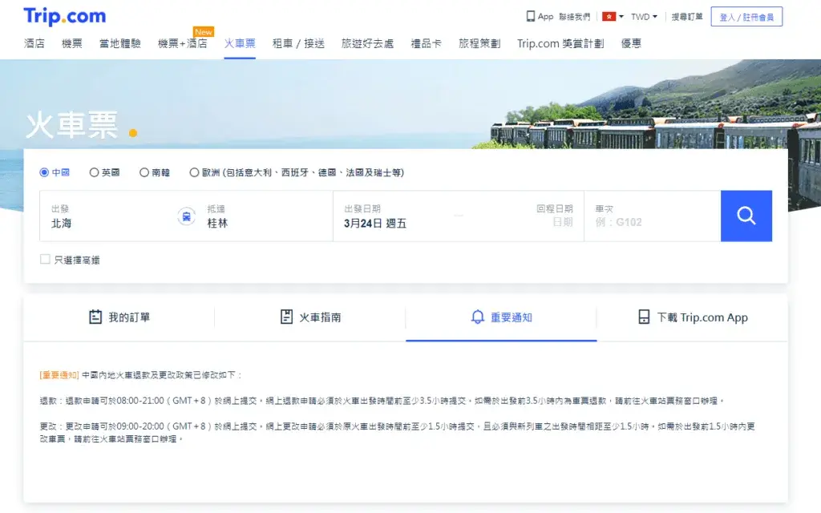Open the TWD currency dropdown
The width and height of the screenshot is (821, 513).
tap(644, 17)
